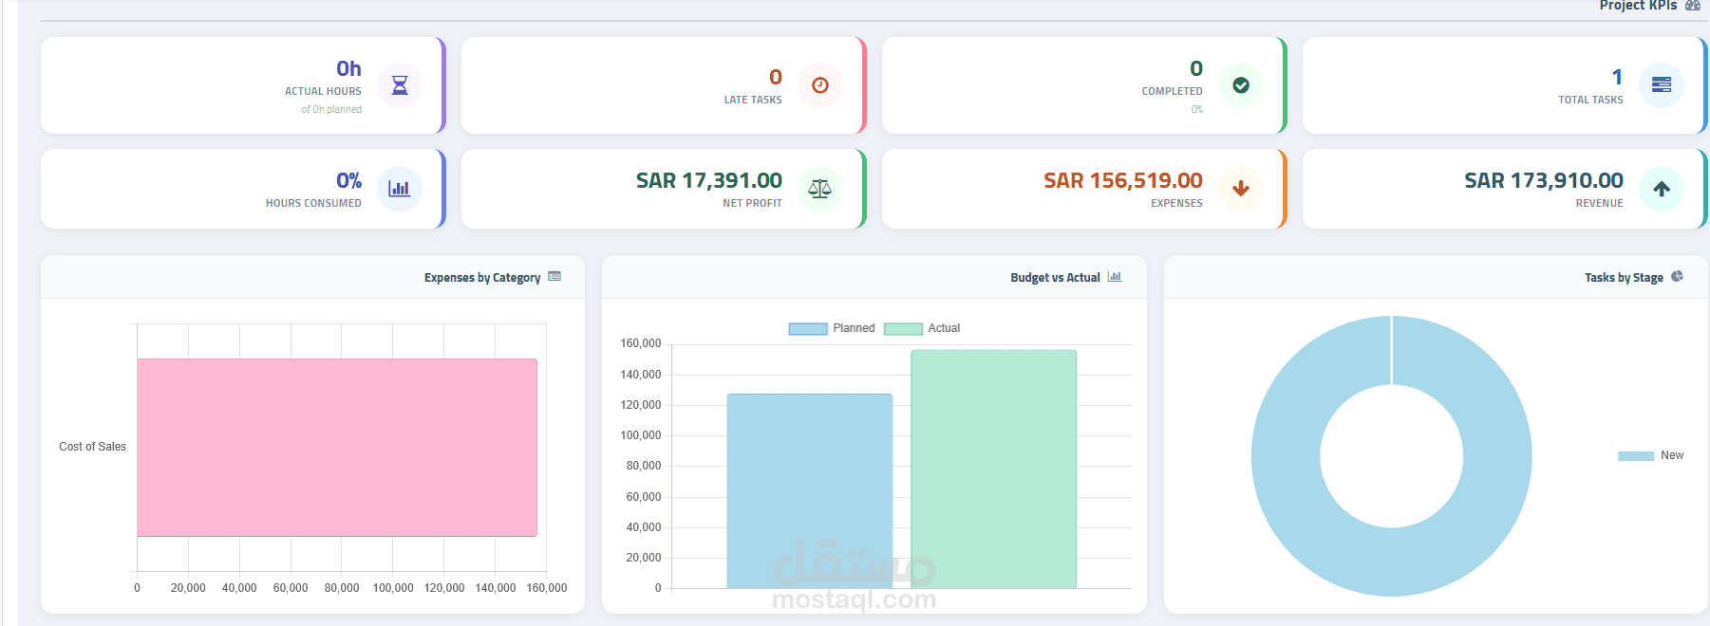Click the Expenses down arrow icon

tap(1241, 189)
